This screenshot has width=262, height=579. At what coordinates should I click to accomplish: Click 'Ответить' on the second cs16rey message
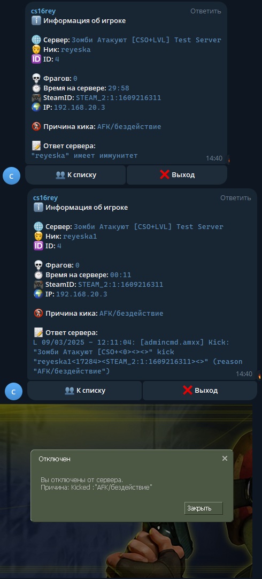point(235,198)
